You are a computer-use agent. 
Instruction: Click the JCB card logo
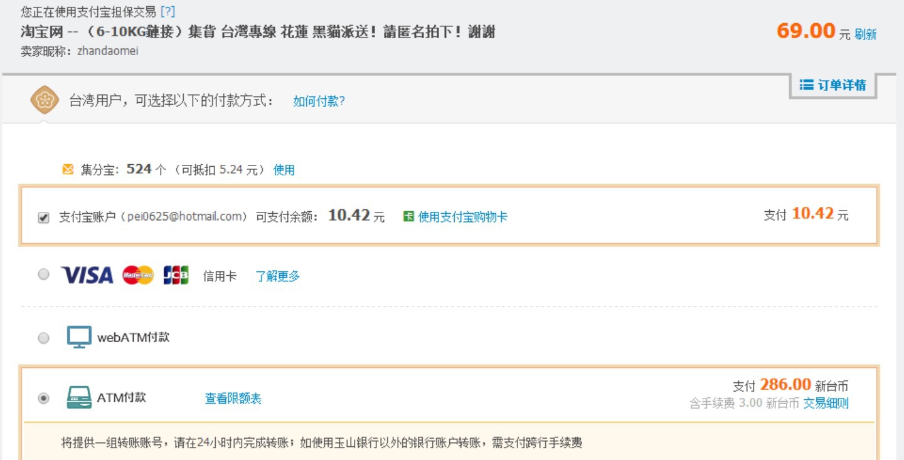click(176, 275)
